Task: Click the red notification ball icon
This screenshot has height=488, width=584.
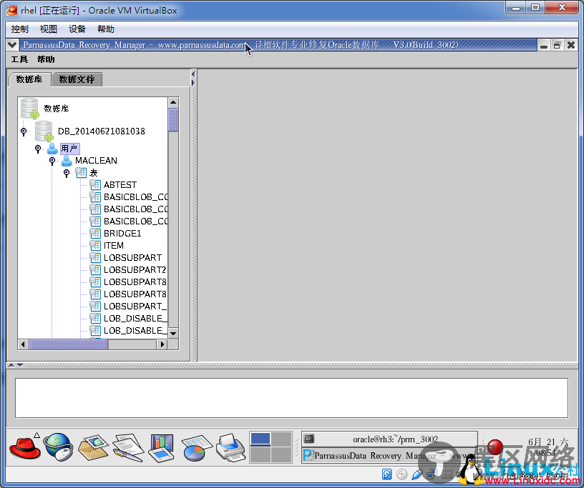Action: coord(495,447)
